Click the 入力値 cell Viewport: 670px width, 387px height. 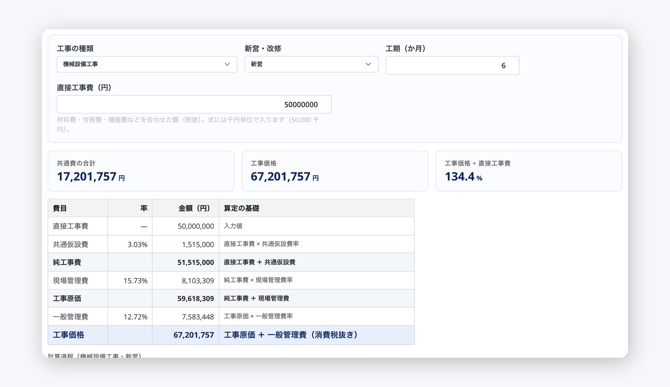click(317, 226)
